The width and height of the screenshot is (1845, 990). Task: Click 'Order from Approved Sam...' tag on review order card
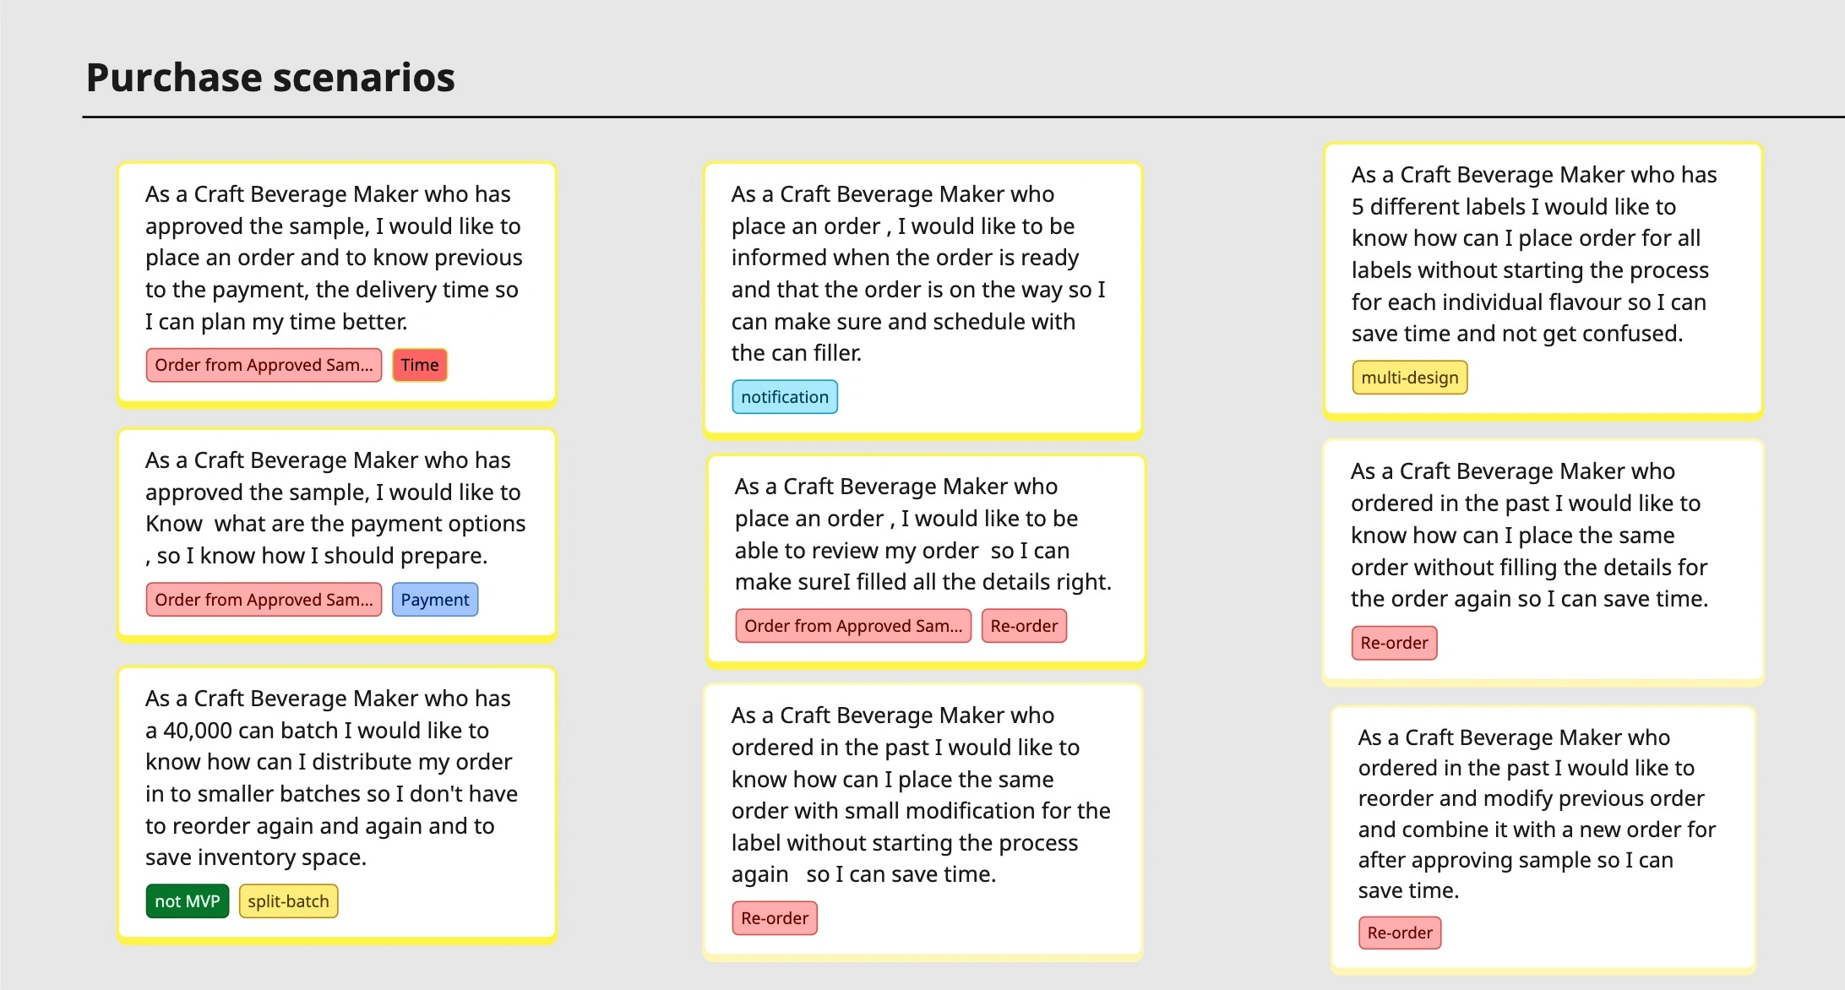(853, 626)
